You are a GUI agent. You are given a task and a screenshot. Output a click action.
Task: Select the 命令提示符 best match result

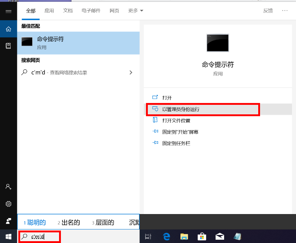tap(78, 43)
